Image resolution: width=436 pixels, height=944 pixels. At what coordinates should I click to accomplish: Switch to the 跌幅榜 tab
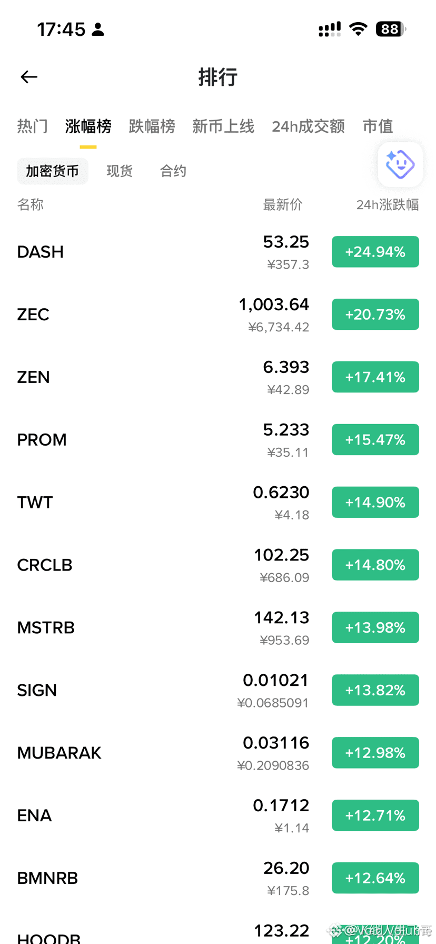[x=152, y=126]
